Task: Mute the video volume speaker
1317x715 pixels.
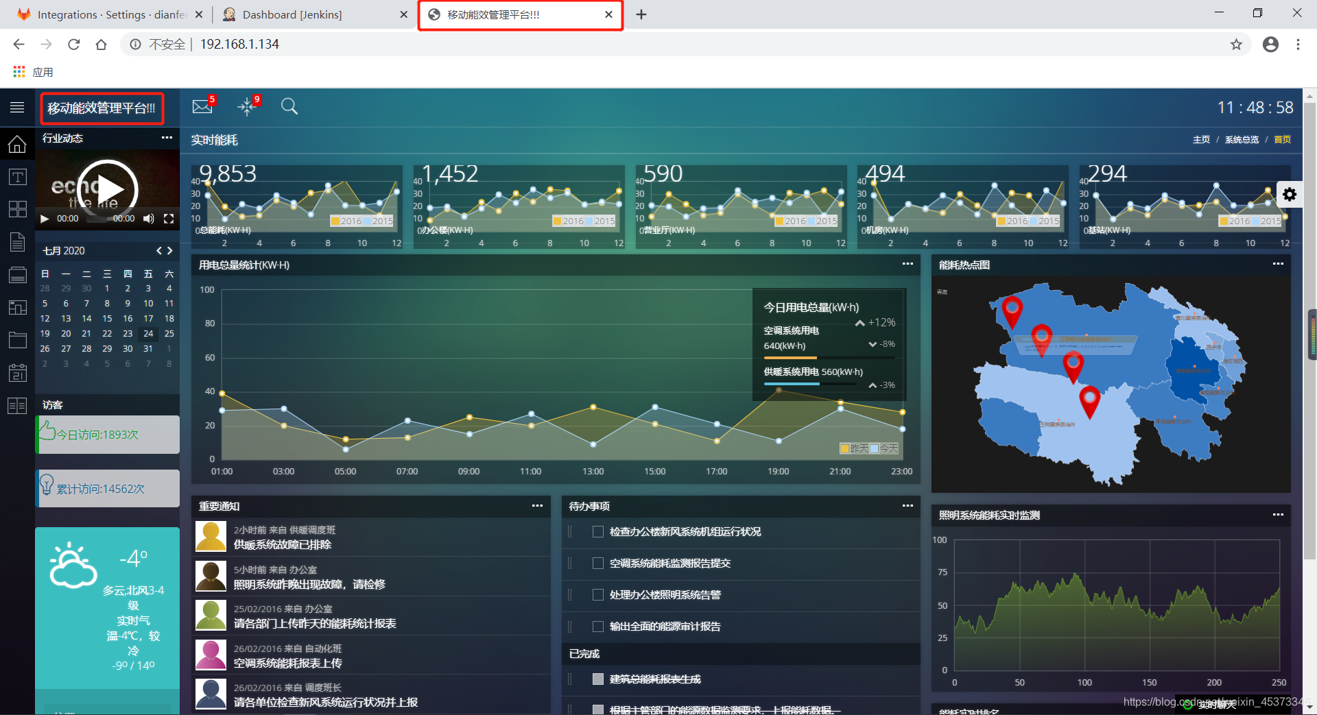Action: (148, 219)
